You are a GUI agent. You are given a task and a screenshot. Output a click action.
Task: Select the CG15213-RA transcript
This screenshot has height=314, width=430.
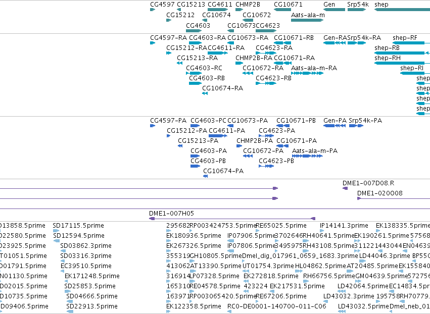coord(179,63)
